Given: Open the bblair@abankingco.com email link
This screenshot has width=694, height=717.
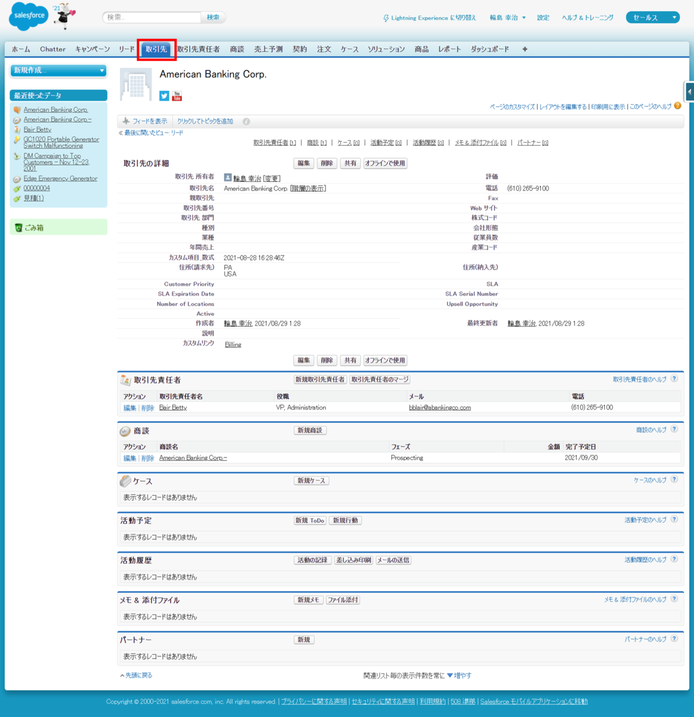Looking at the screenshot, I should tap(440, 407).
